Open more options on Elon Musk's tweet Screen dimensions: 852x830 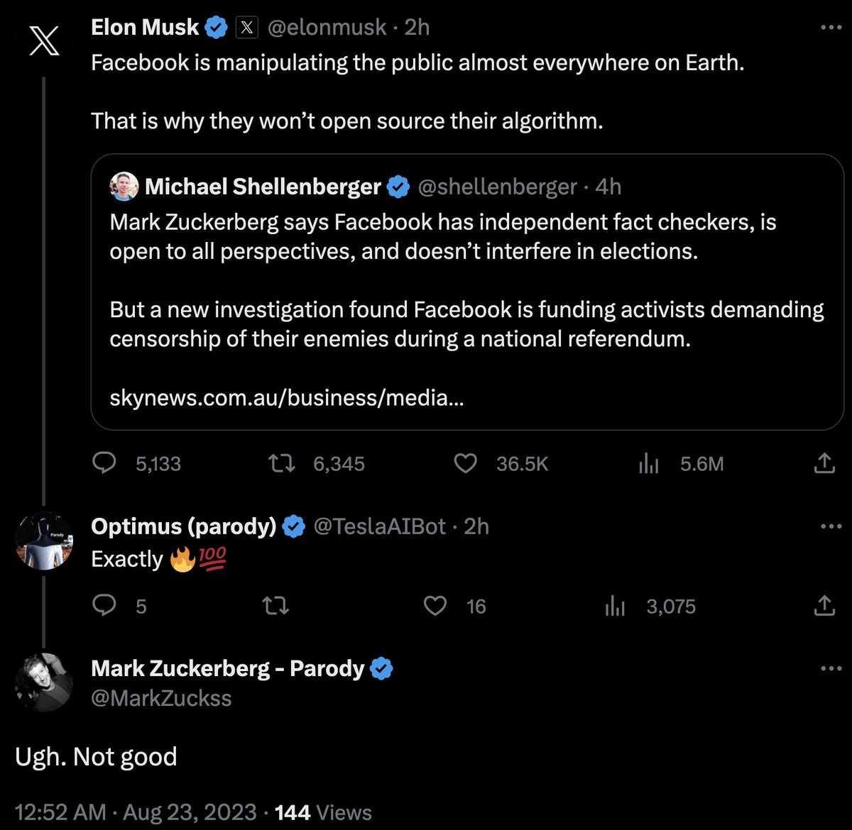[x=831, y=28]
